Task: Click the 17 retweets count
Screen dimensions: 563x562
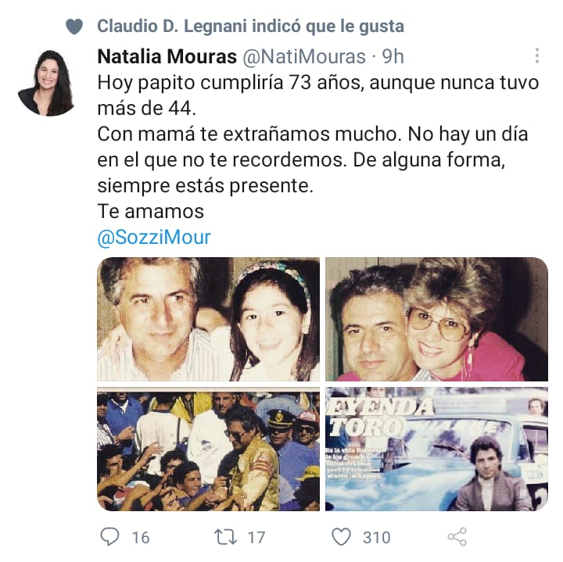Action: click(256, 538)
